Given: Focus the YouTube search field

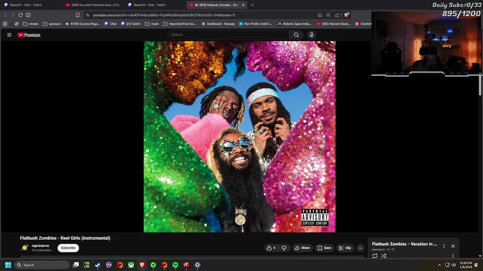Looking at the screenshot, I should tap(228, 35).
